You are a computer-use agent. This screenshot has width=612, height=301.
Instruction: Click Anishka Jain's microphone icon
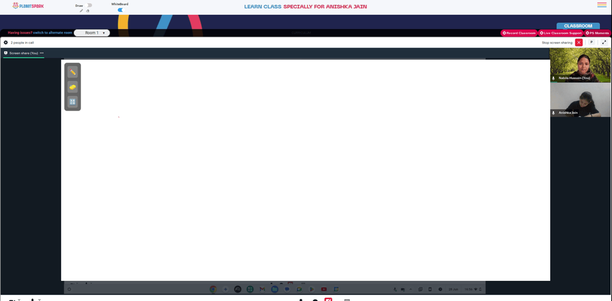click(553, 113)
